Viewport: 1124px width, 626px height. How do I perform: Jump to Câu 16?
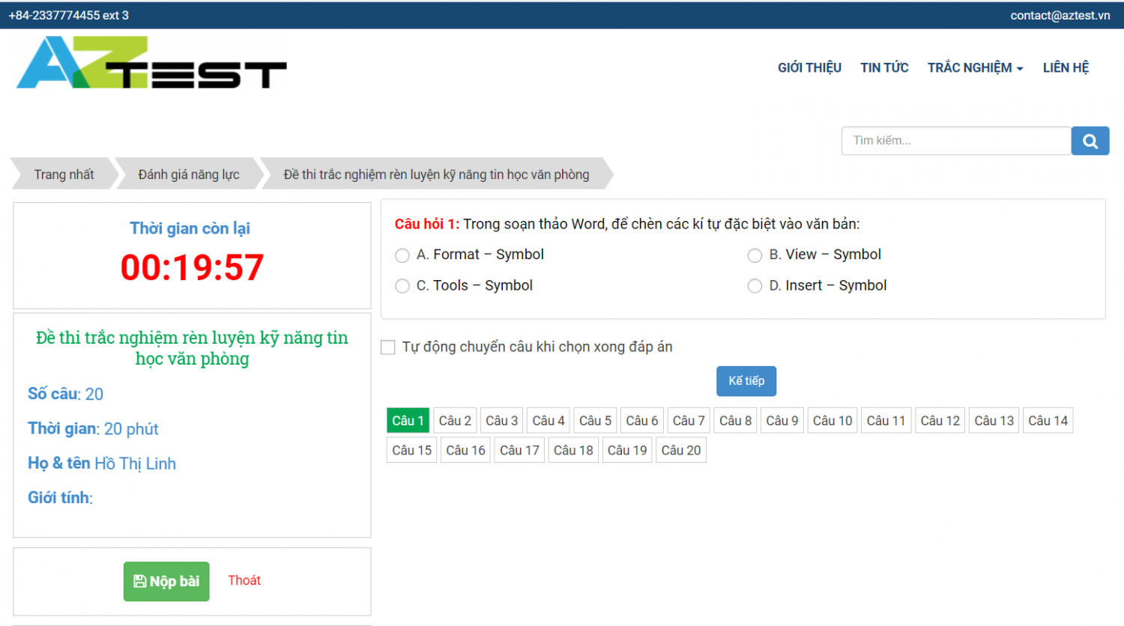tap(465, 450)
